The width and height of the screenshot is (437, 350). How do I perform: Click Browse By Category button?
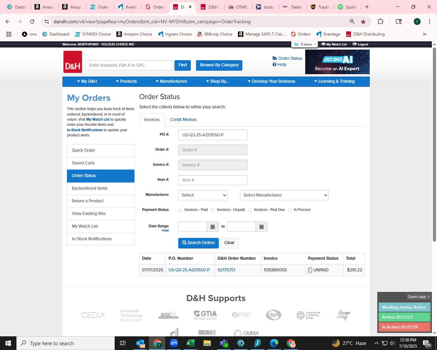[x=219, y=65]
